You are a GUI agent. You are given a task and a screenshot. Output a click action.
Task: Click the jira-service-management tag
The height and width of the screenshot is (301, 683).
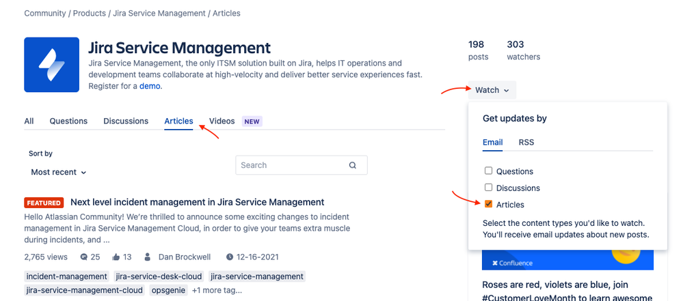click(256, 276)
